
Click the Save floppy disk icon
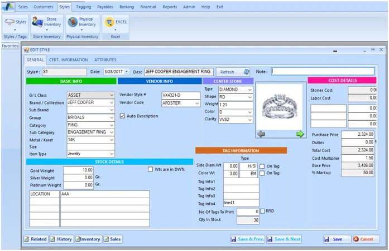tap(326, 239)
